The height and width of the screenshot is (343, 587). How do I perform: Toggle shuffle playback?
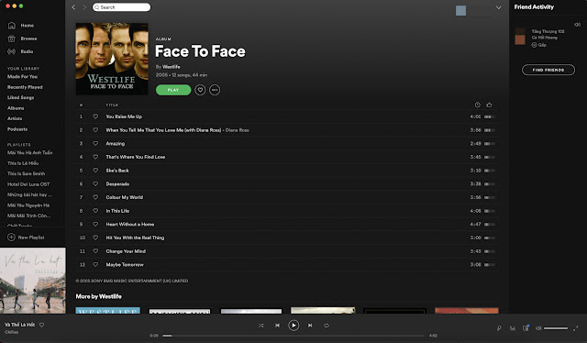(x=260, y=326)
